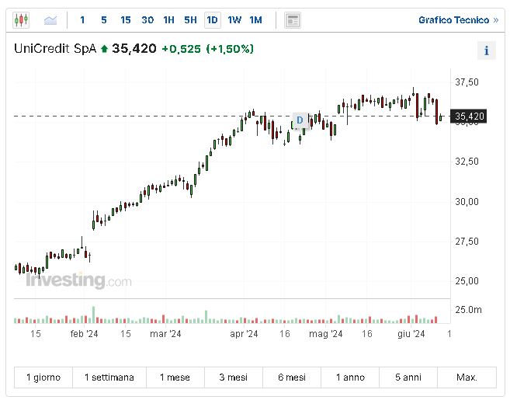Switch to the area chart type icon
510x400 pixels.
click(x=50, y=20)
